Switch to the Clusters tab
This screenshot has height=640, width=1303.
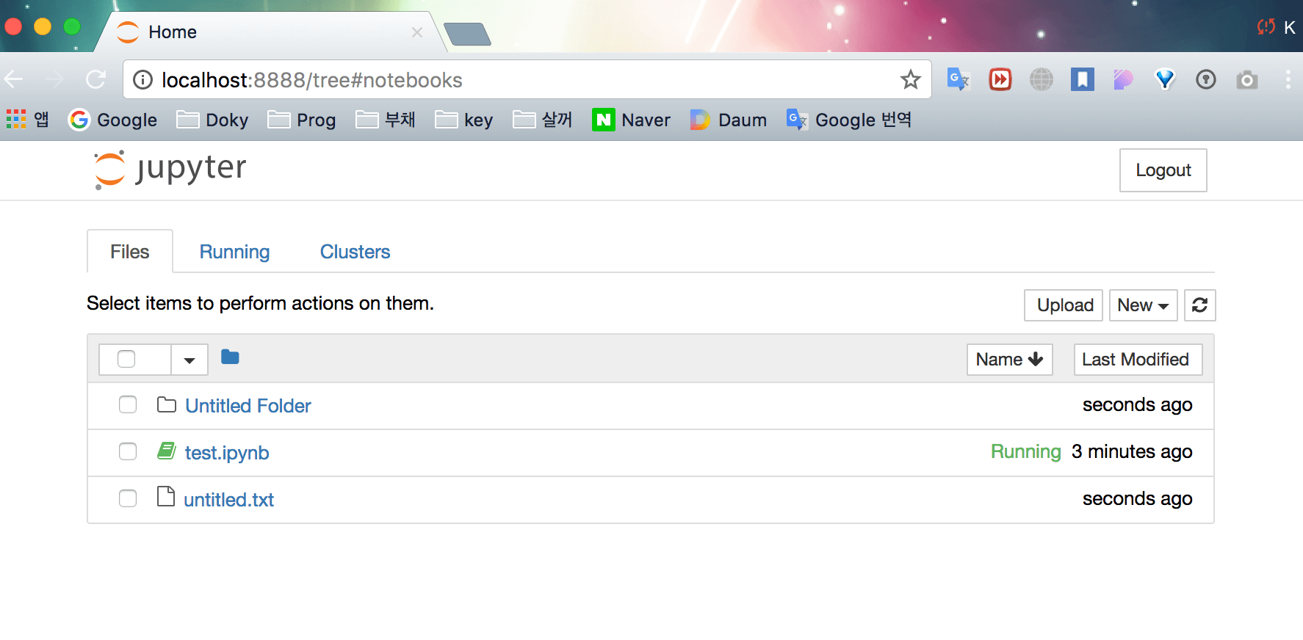355,252
